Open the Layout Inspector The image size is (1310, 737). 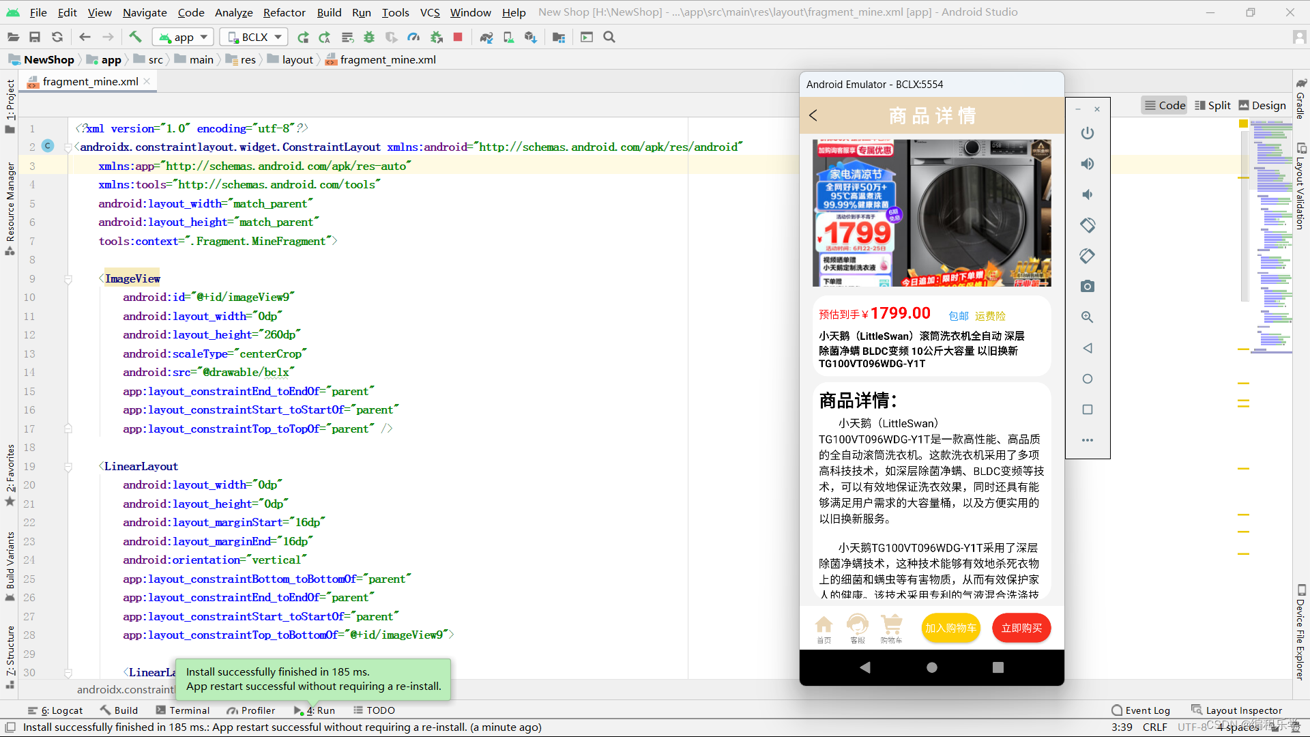coord(1236,710)
